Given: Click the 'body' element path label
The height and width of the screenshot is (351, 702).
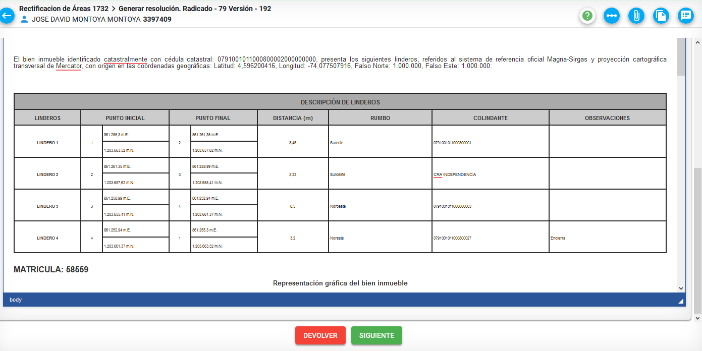Looking at the screenshot, I should click(16, 300).
